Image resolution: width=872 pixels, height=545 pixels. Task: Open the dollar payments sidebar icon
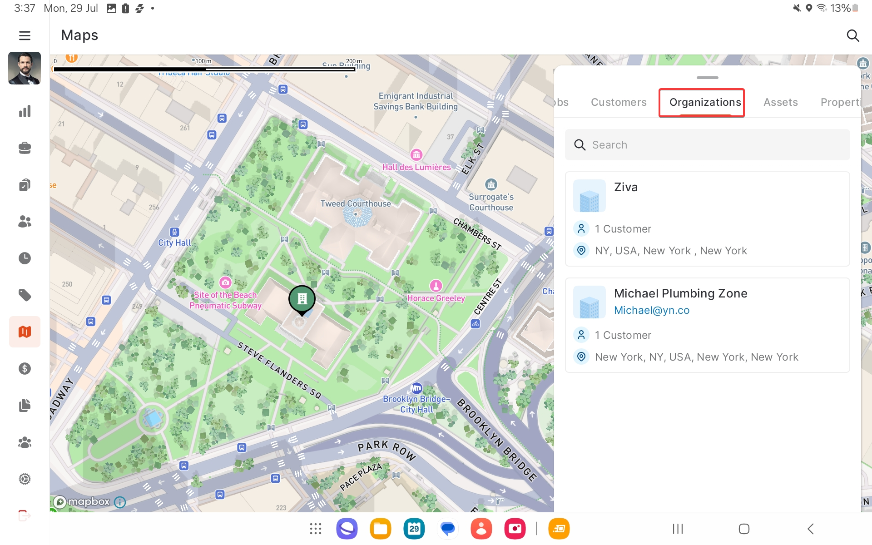point(25,369)
